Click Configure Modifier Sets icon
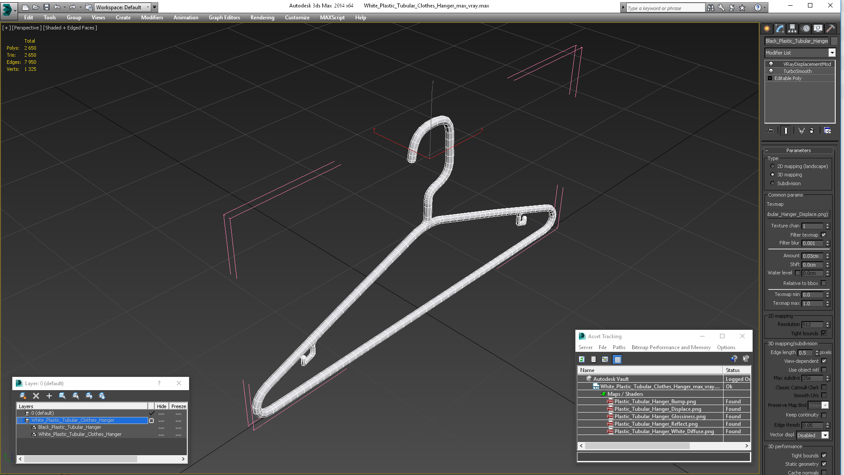 tap(827, 131)
